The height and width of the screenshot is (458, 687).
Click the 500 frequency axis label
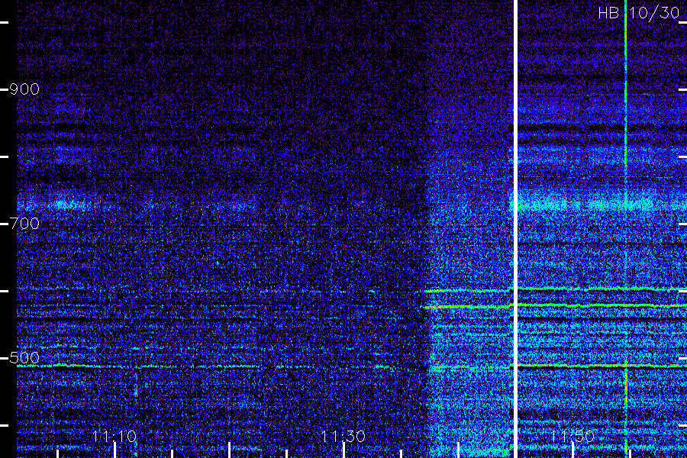tap(24, 358)
